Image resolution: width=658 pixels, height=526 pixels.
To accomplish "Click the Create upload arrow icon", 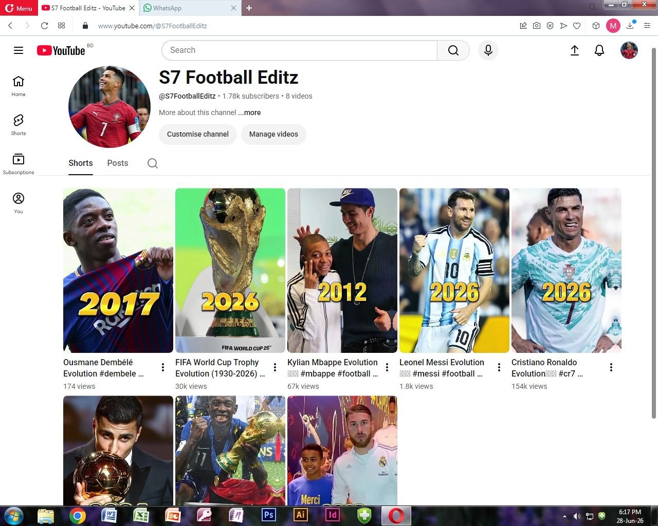I will 575,50.
